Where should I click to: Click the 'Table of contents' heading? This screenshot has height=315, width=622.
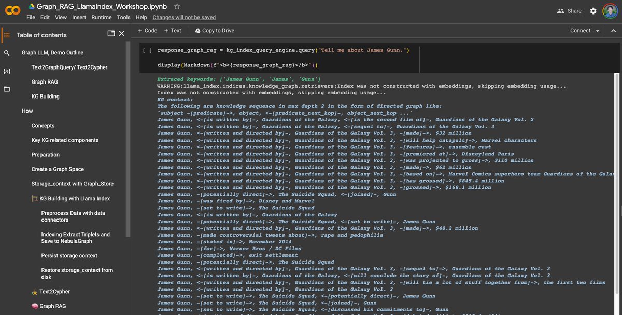click(41, 35)
